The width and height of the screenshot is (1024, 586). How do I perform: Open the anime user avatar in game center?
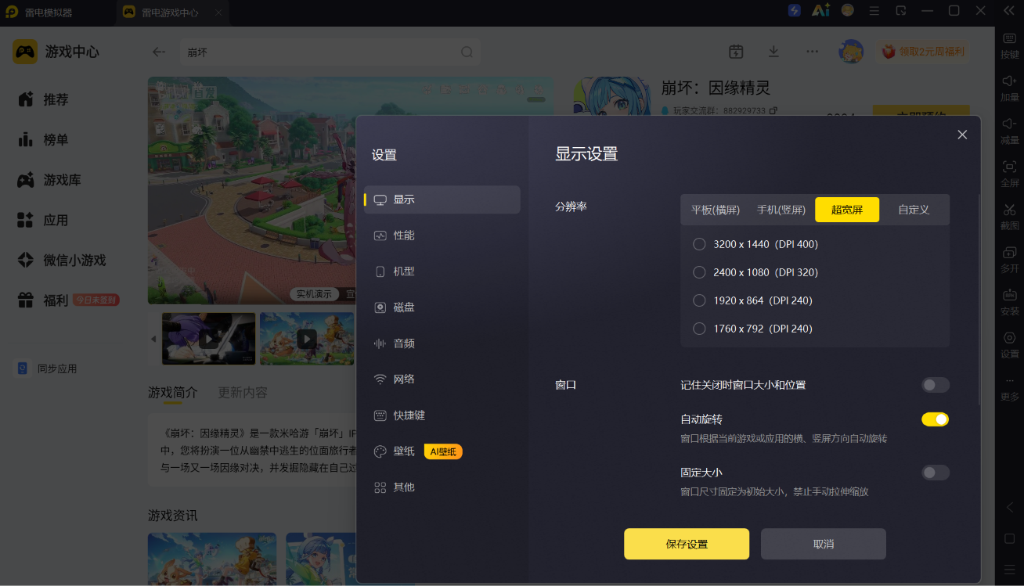pos(851,52)
